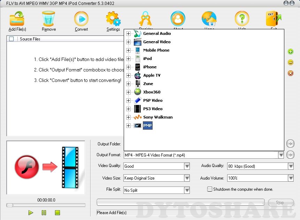Open the Output Format dropdown arrow
300x220 pixels.
(x=281, y=155)
